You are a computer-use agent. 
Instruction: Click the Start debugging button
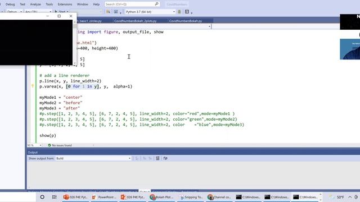pyautogui.click(x=61, y=12)
